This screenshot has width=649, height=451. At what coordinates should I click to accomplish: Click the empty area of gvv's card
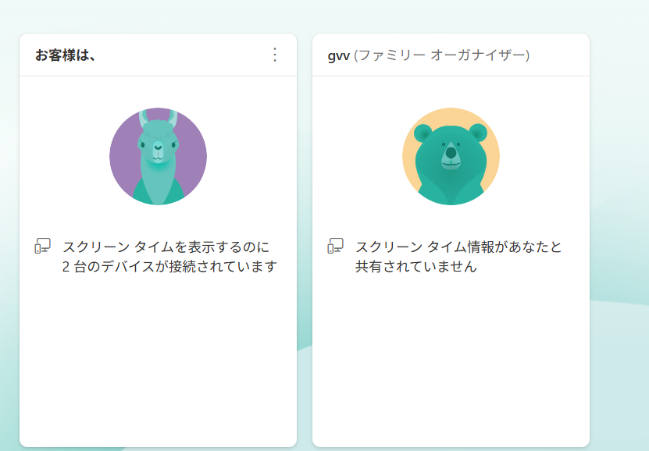(x=450, y=367)
